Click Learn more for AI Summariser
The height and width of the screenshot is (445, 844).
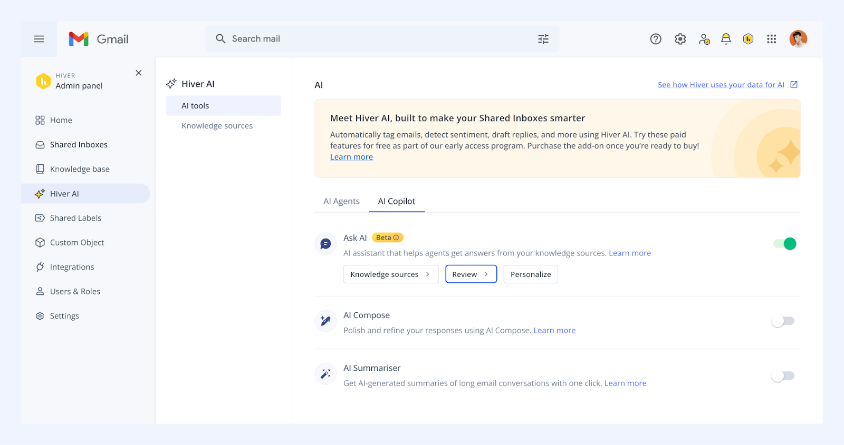[625, 383]
